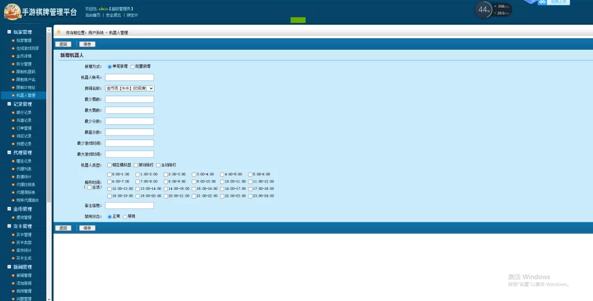Collapse the 代理管理 section icon

(9, 153)
